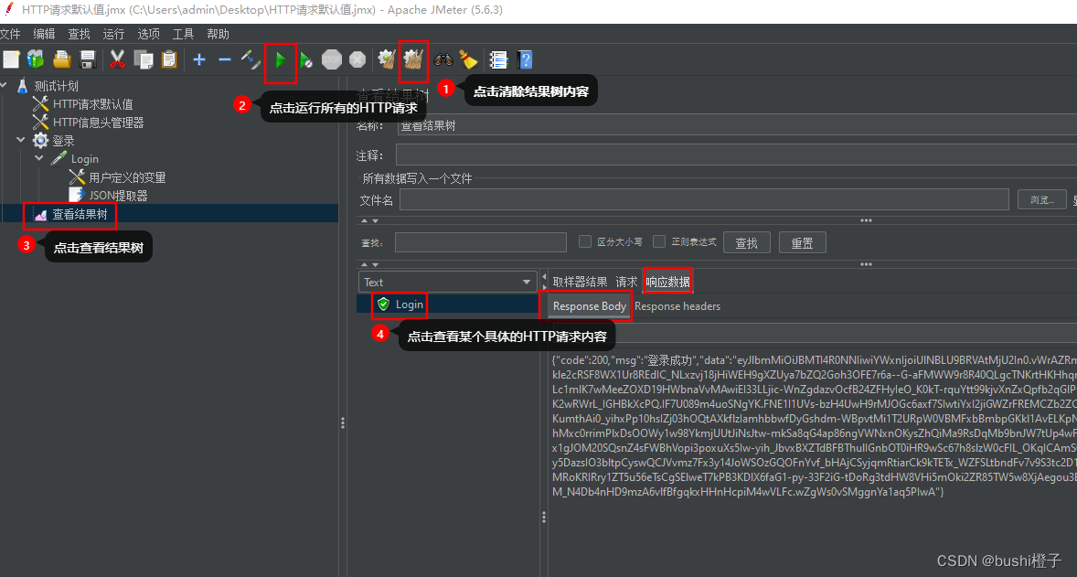1077x577 pixels.
Task: Collapse the 测试计划 tree node arrow
Action: coord(5,85)
